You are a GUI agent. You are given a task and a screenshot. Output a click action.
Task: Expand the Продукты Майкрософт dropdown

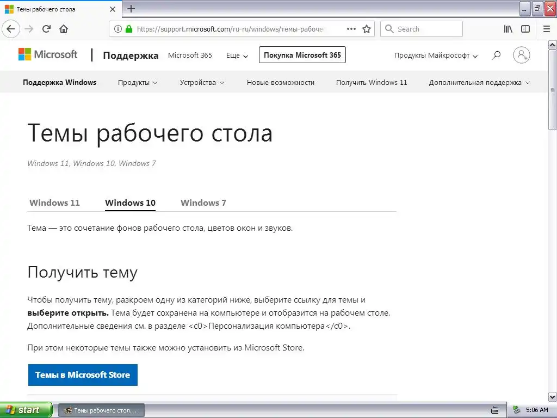(x=436, y=56)
